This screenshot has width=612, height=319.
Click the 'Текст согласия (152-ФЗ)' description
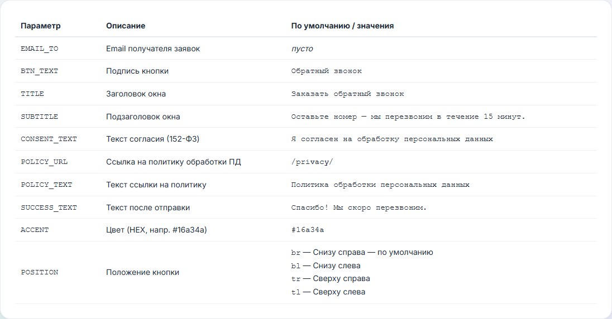(152, 139)
